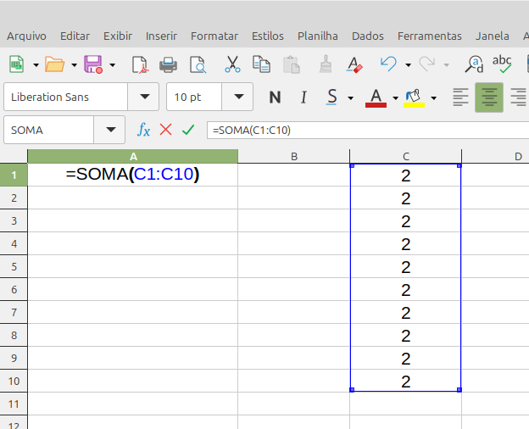Open the Formatar menu
Viewport: 529px width, 429px height.
(x=214, y=36)
